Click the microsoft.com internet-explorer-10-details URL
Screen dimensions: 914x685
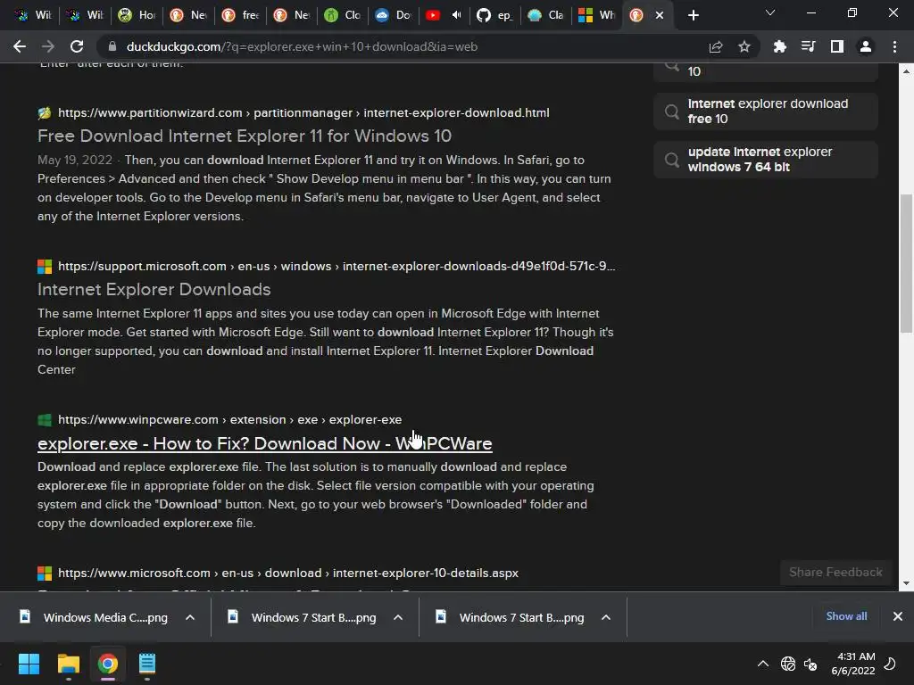288,574
